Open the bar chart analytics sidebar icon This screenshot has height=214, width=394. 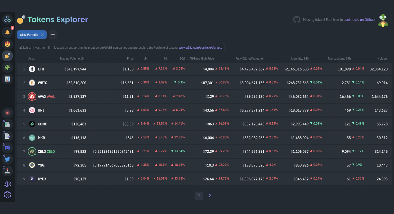[7, 79]
